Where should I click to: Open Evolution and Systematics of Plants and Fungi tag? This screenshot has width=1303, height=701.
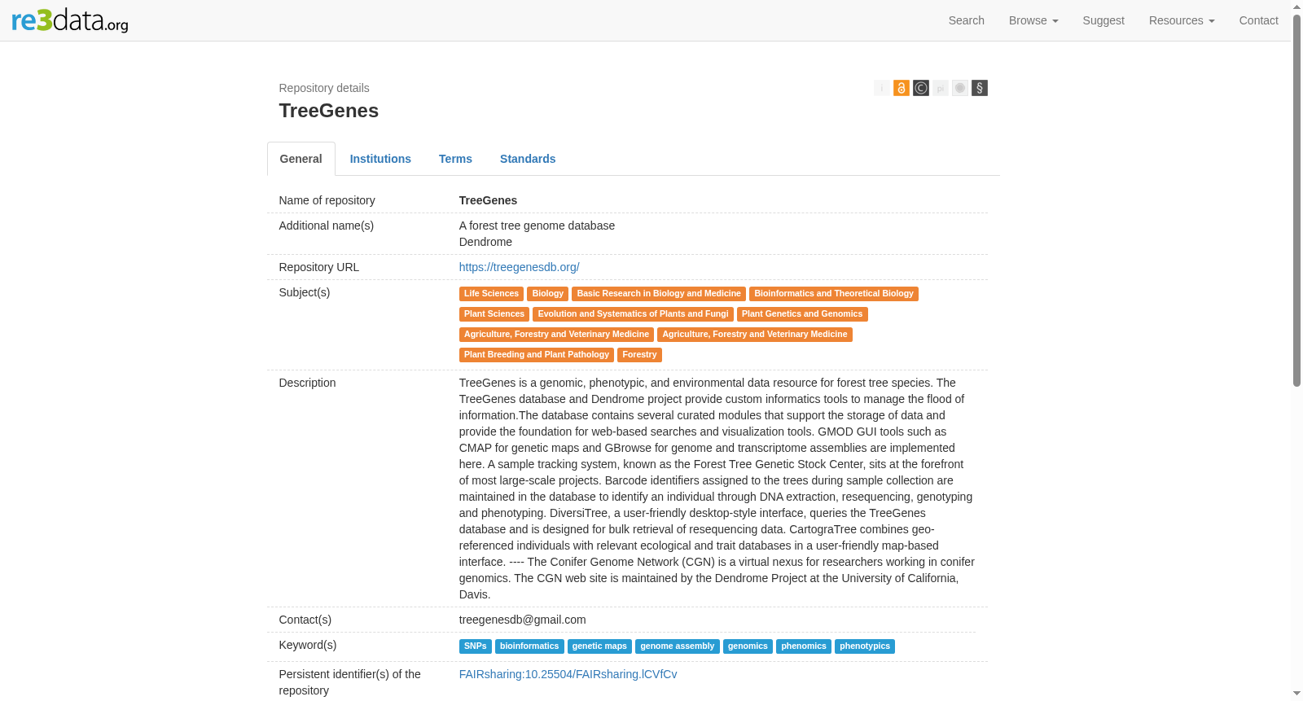[633, 314]
